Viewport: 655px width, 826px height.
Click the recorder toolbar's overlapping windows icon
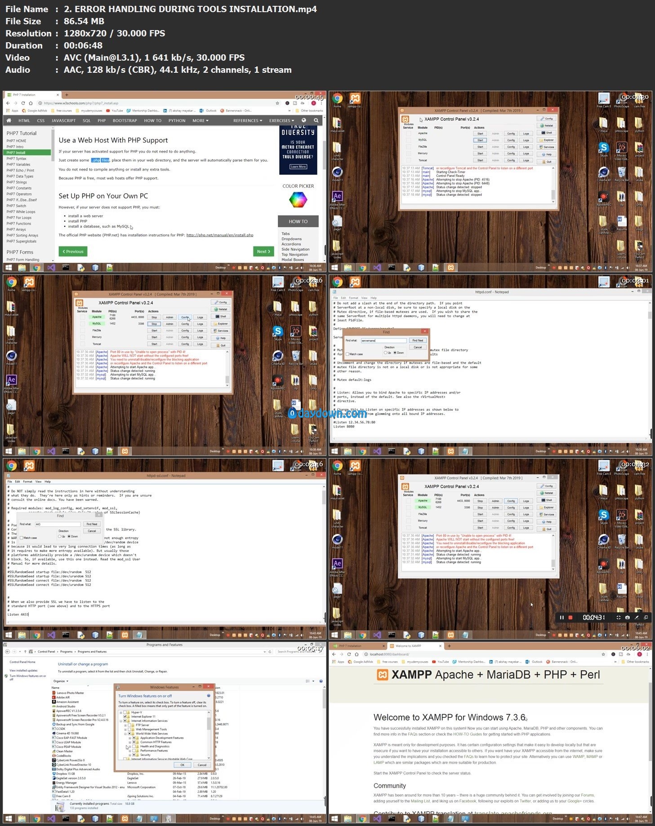[x=646, y=618]
